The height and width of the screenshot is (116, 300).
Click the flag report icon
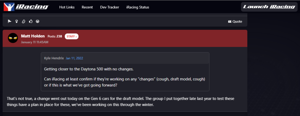[x=10, y=21]
